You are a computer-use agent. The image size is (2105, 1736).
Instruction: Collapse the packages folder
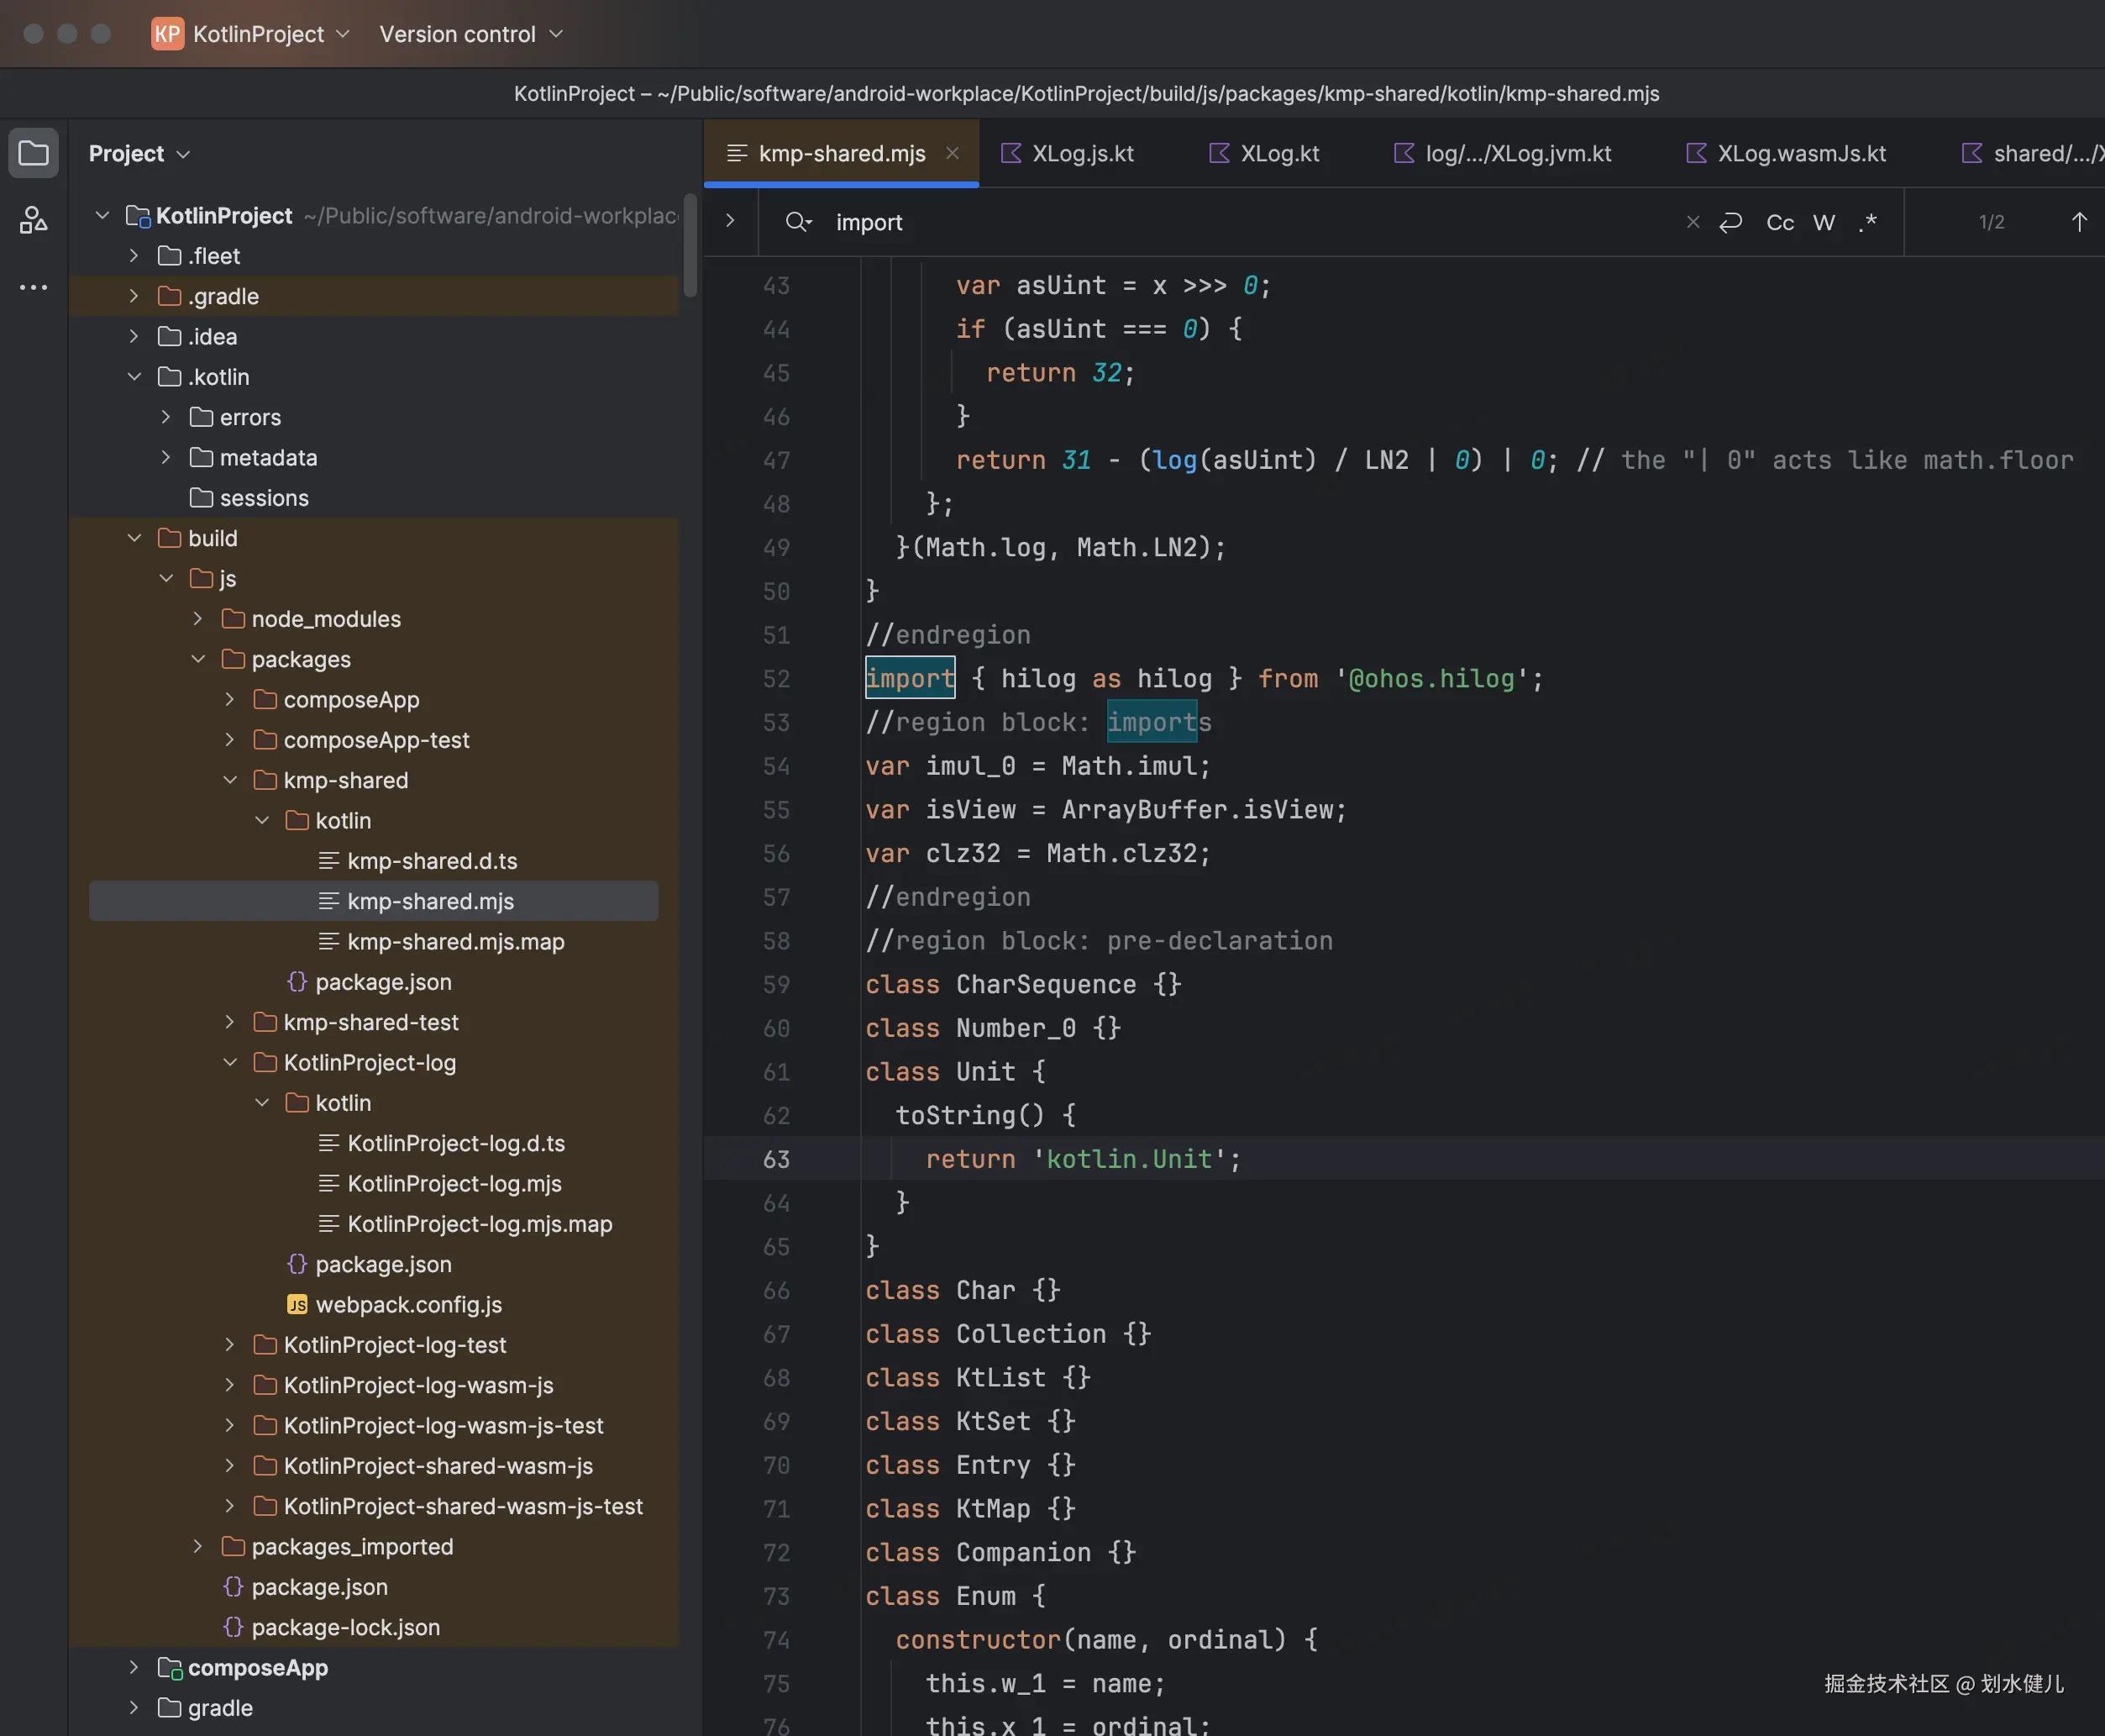tap(198, 659)
